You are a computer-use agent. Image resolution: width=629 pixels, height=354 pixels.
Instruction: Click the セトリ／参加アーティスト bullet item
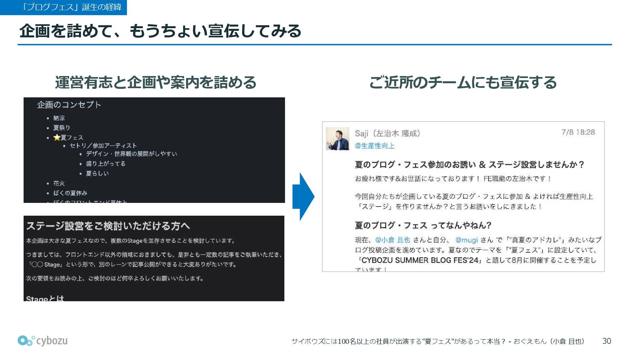pos(103,146)
